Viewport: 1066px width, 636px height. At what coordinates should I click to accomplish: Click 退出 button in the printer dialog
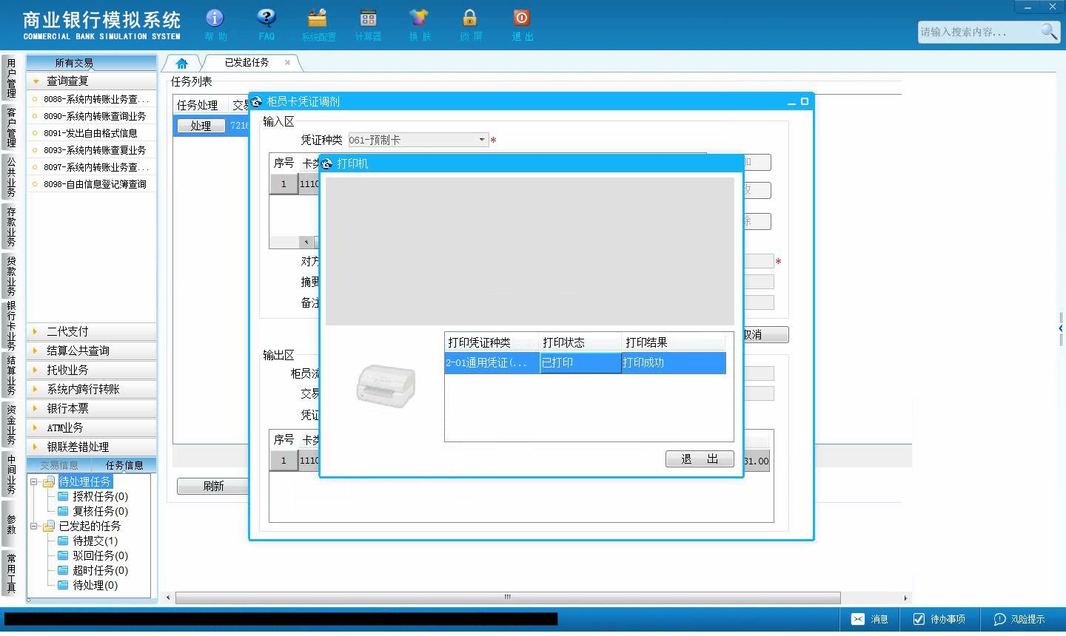click(x=700, y=459)
